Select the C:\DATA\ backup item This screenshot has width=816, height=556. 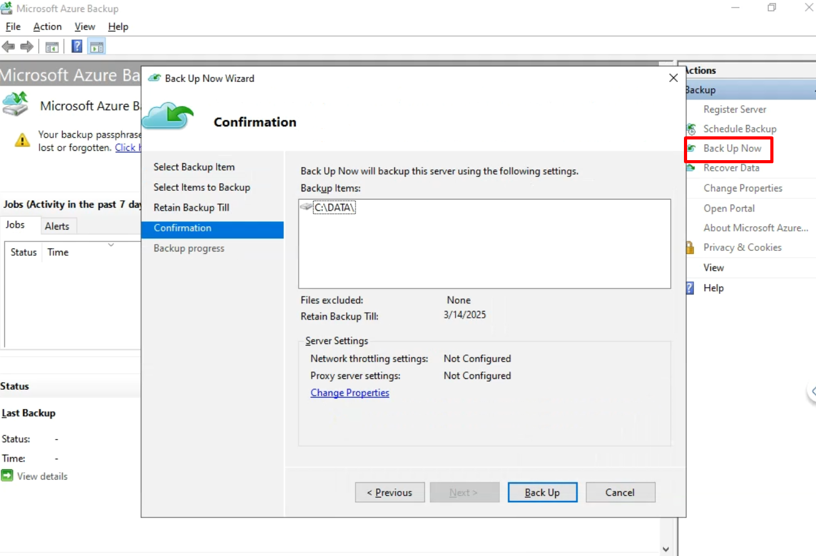pyautogui.click(x=335, y=208)
